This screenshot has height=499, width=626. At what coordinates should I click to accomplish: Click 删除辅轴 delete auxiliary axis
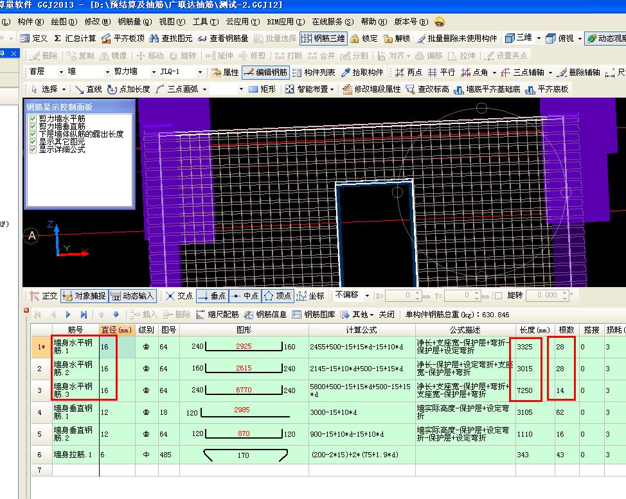(x=578, y=72)
